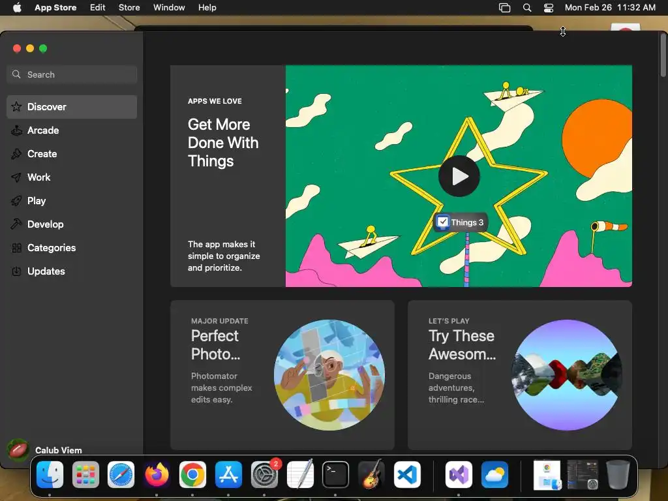Launch GarageBand from the Dock
Screen dimensions: 668x501
[x=371, y=475]
